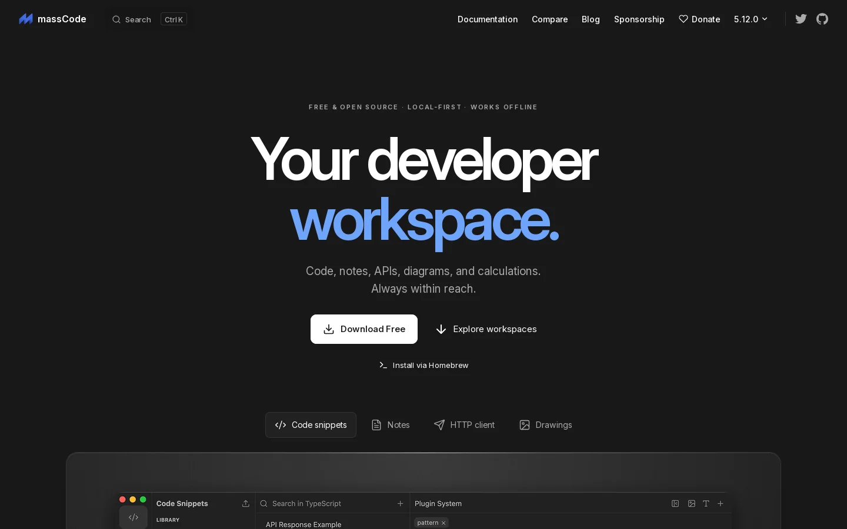The image size is (847, 529).
Task: Select the API Response Example snippet
Action: pyautogui.click(x=304, y=524)
